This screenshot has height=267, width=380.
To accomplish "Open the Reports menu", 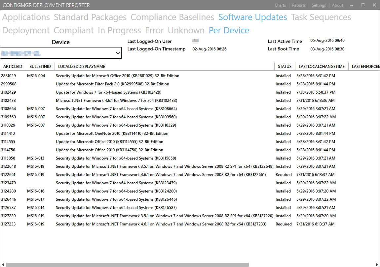I will [299, 5].
